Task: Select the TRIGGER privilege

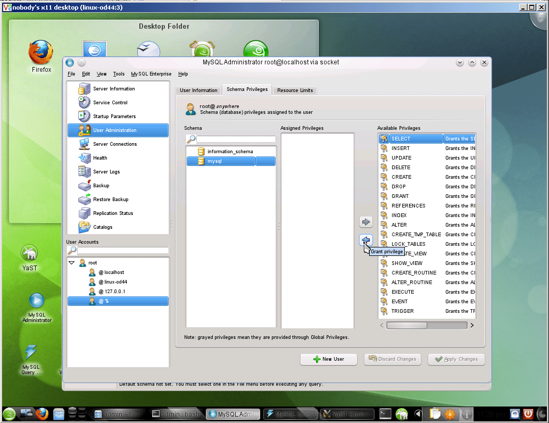Action: click(x=427, y=311)
